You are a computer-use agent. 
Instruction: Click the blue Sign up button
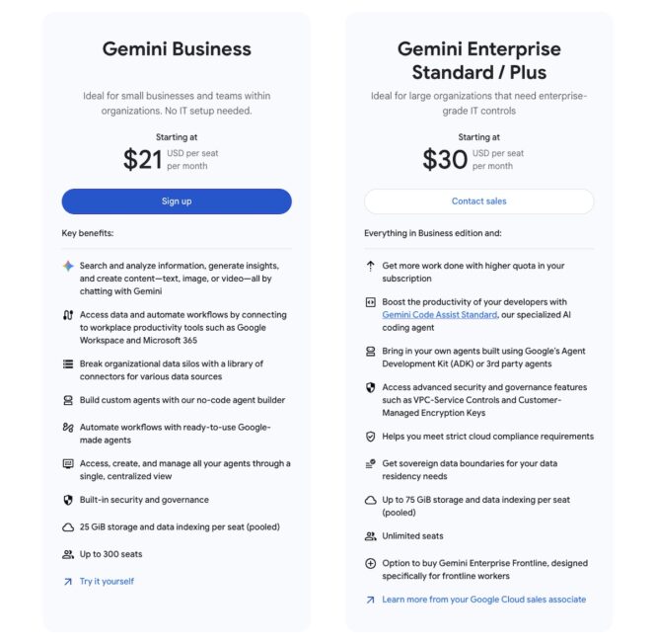coord(177,201)
